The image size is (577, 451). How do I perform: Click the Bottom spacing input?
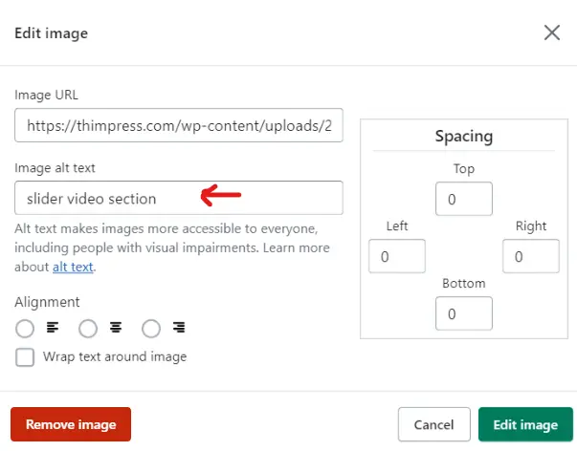(x=464, y=313)
